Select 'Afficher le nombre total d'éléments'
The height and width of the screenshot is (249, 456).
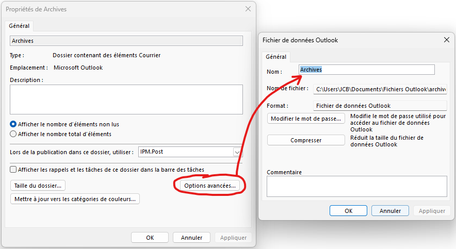[x=13, y=134]
